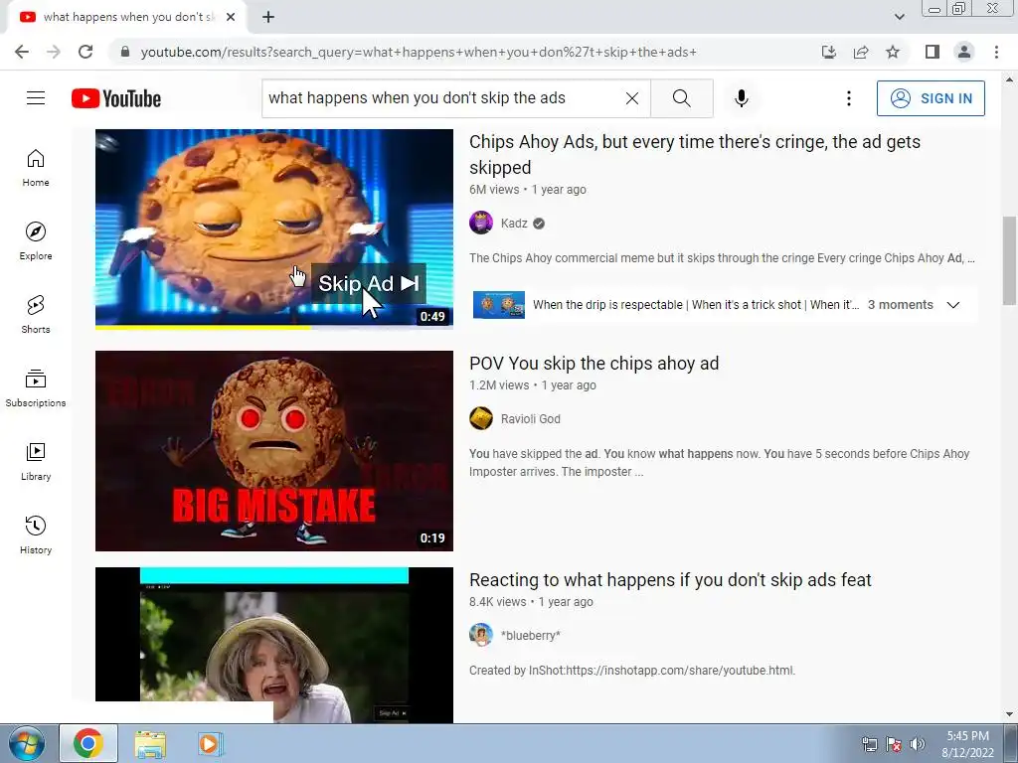Open YouTube settings three-dot menu
The width and height of the screenshot is (1018, 763).
pos(849,98)
